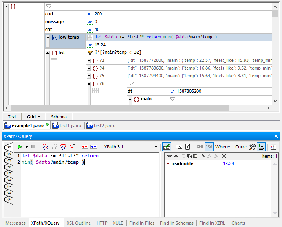Open the test1.jsonc file tab
Image resolution: width=282 pixels, height=227 pixels.
(68, 126)
